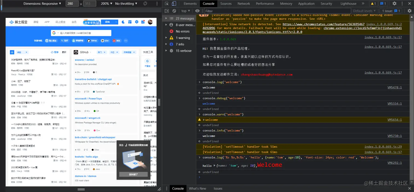
Task: Click the GitHub logo icon in the panel header
Action: tap(76, 52)
